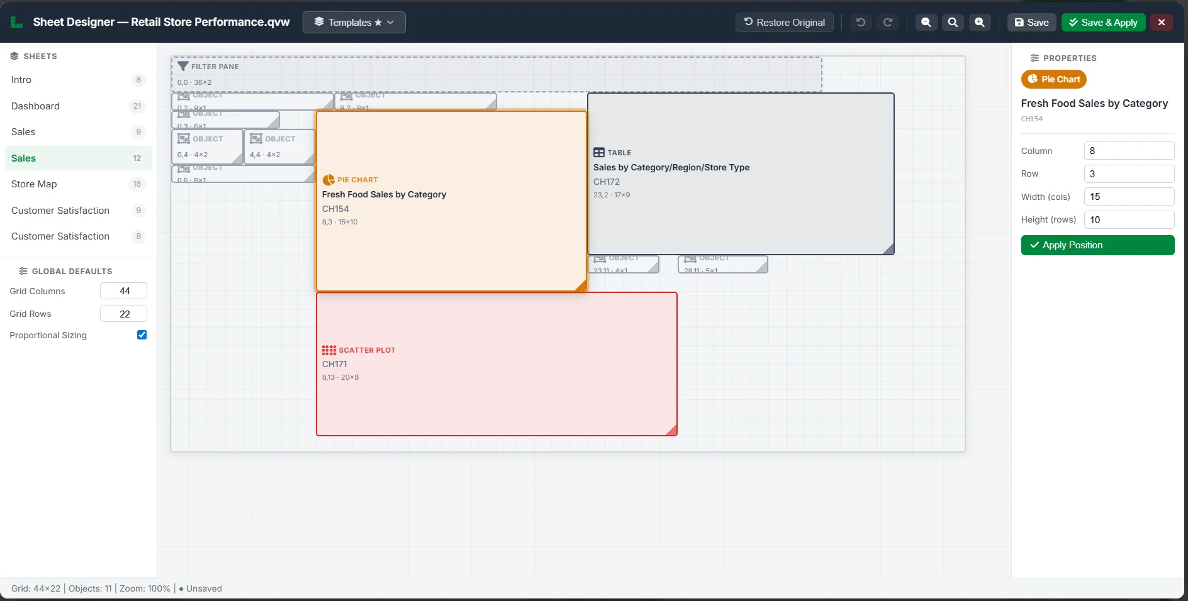Click the redo arrow icon
This screenshot has height=601, width=1188.
tap(888, 23)
